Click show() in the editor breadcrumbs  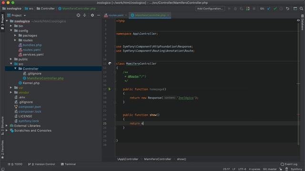[182, 159]
